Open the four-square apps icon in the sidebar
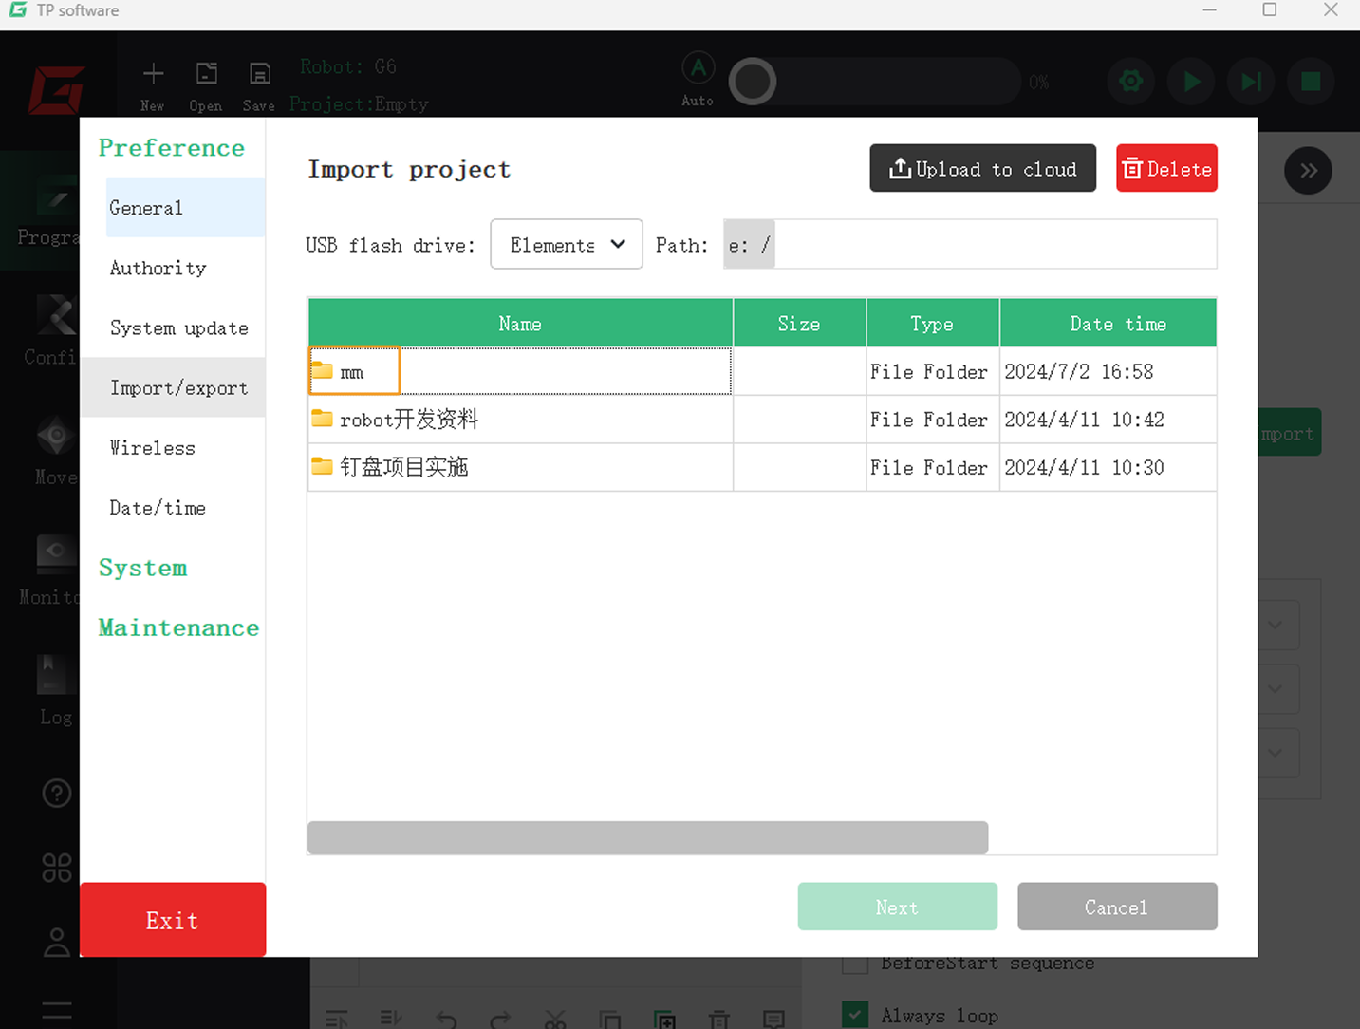 pyautogui.click(x=57, y=868)
